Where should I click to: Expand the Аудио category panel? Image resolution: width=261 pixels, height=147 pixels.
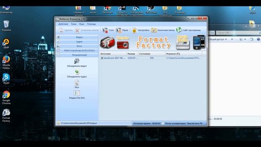(x=77, y=42)
